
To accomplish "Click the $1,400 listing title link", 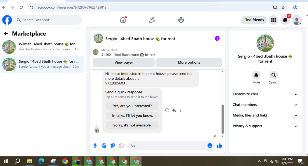I will pyautogui.click(x=128, y=55).
